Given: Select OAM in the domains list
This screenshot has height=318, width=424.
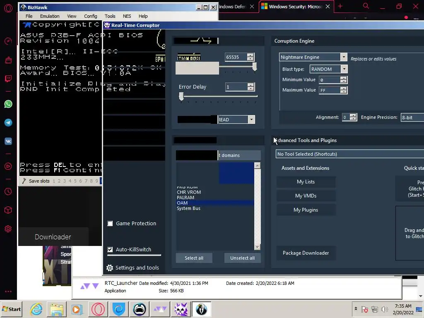Looking at the screenshot, I should click(x=215, y=203).
